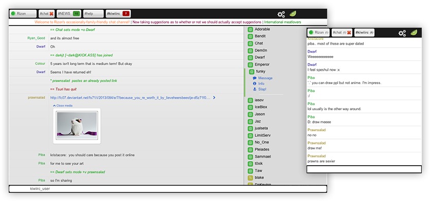430x201 pixels.
Task: Select Sammael in the nick list
Action: pyautogui.click(x=262, y=157)
